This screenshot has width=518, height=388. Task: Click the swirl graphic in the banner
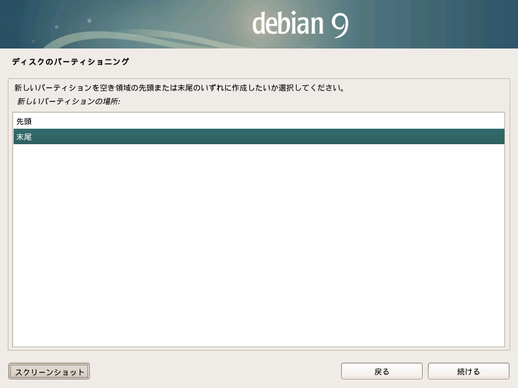click(x=129, y=36)
